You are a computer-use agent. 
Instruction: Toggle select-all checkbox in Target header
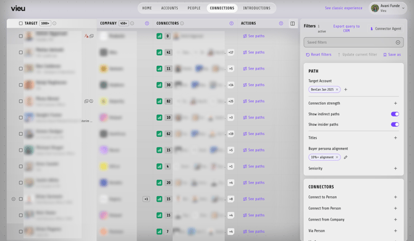coord(21,23)
